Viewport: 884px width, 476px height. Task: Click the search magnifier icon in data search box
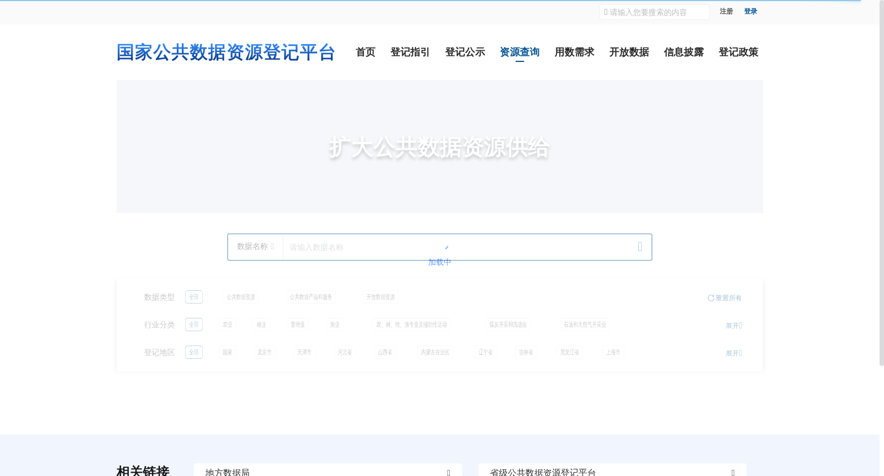640,247
